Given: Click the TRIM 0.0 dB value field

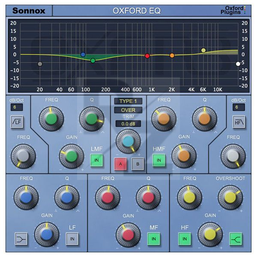Looking at the screenshot, I should pyautogui.click(x=128, y=124).
